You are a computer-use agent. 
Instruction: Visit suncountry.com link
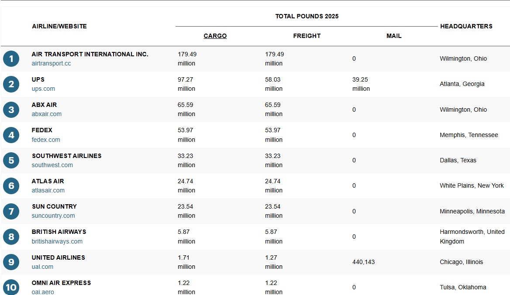pyautogui.click(x=53, y=216)
